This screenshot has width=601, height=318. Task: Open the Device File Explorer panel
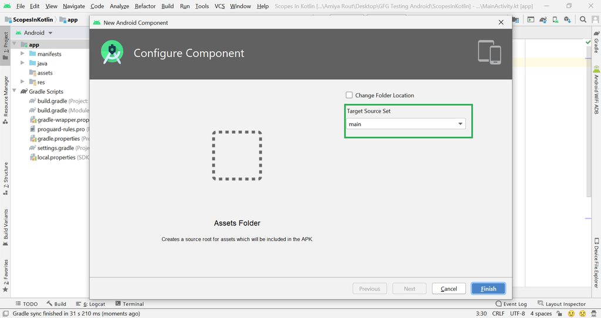[596, 263]
